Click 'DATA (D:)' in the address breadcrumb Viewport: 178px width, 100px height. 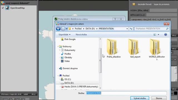tap(90, 29)
